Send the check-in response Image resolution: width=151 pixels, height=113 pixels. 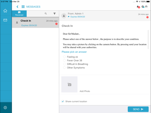point(138,109)
